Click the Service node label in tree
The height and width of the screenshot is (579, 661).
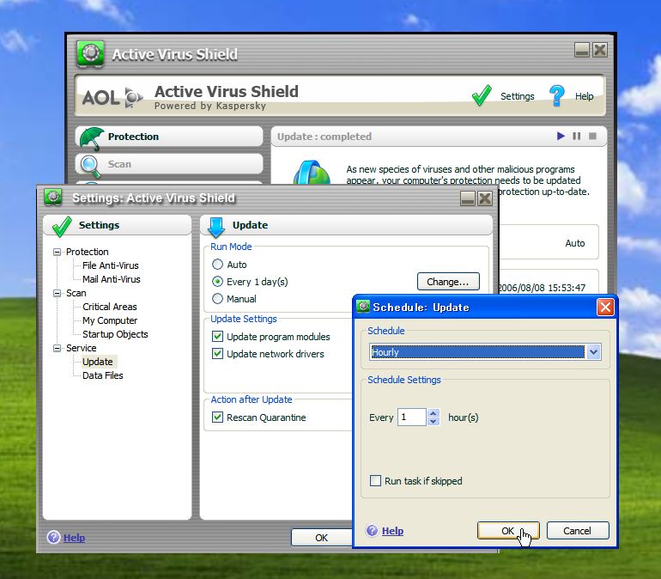[82, 348]
